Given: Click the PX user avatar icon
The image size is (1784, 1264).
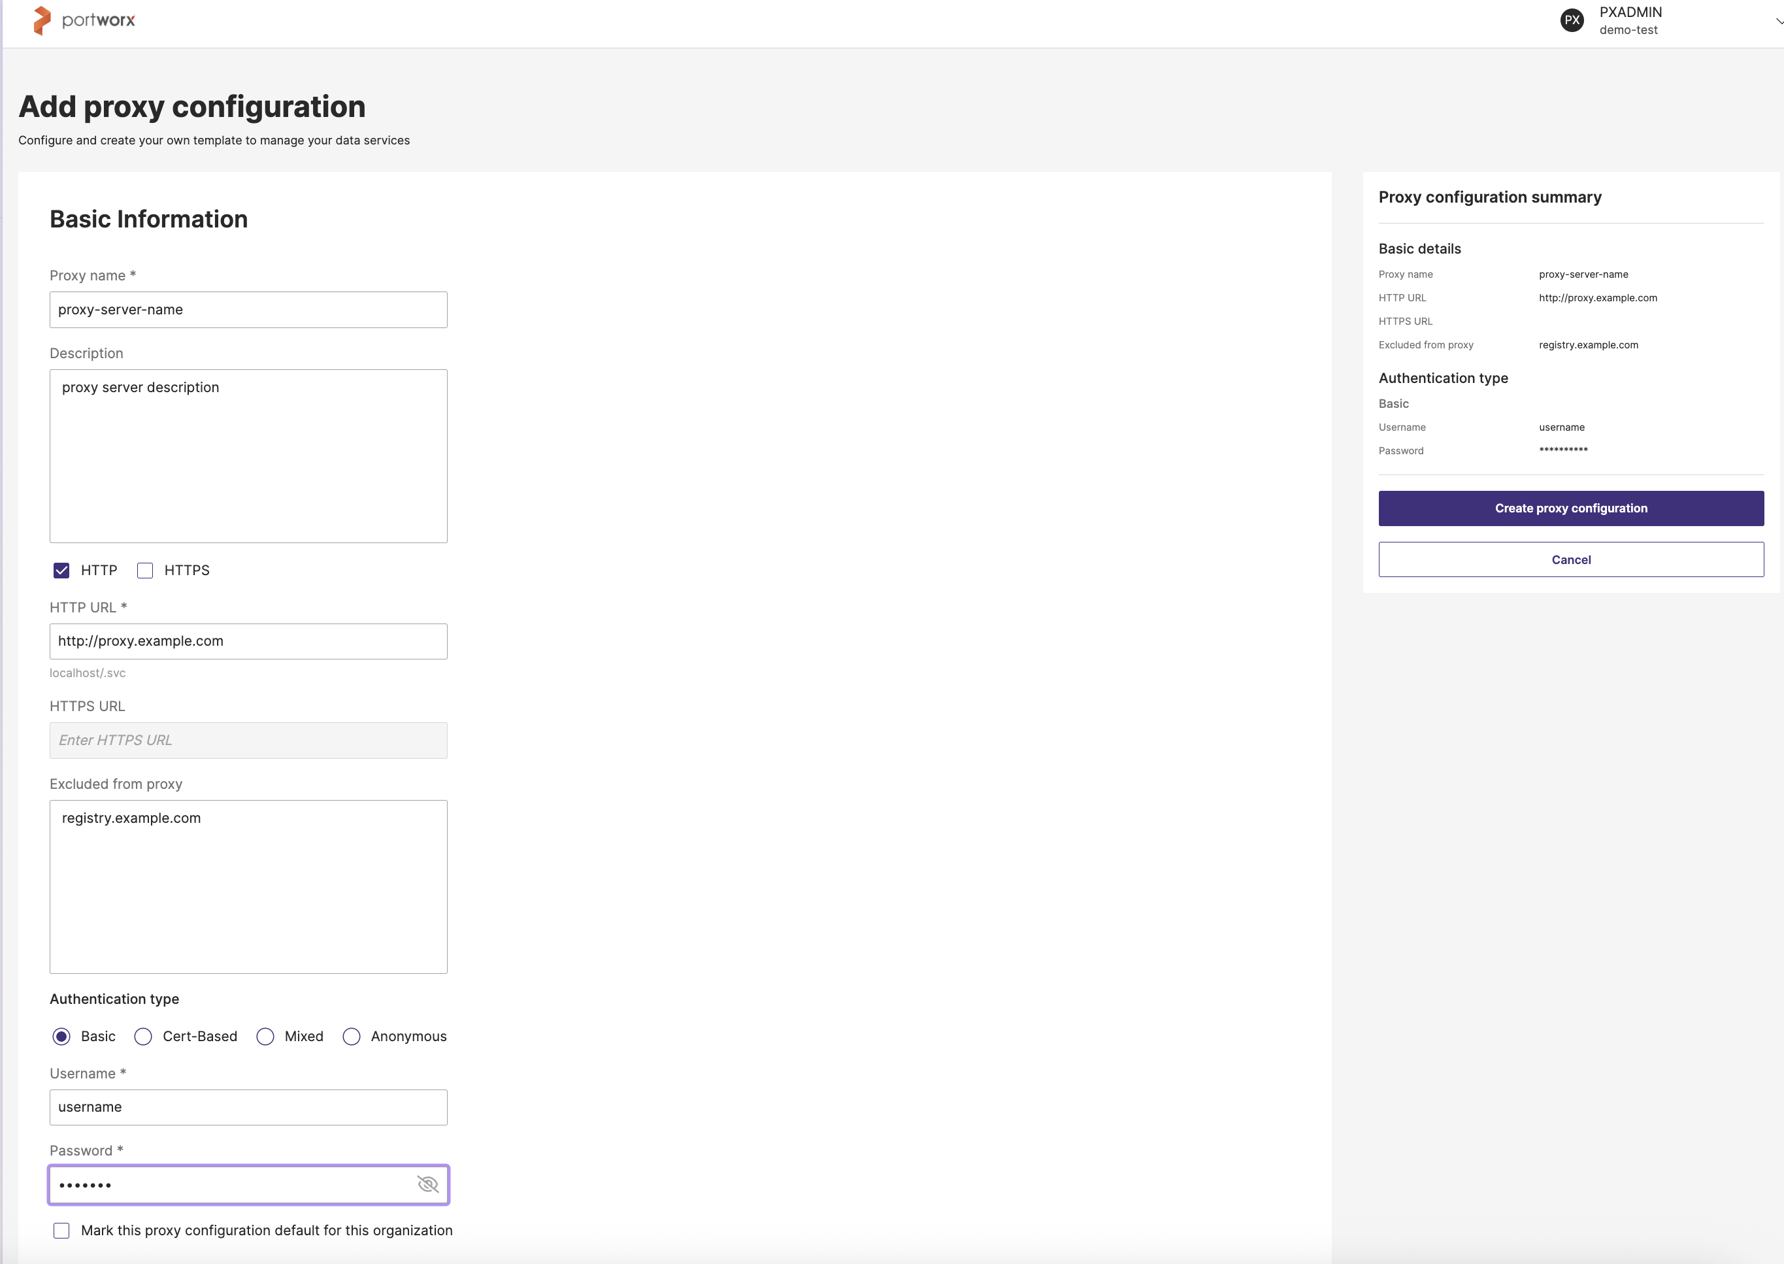Looking at the screenshot, I should click(1572, 20).
